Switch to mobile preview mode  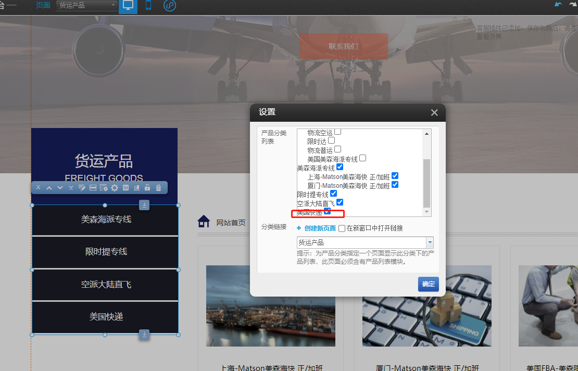point(148,7)
